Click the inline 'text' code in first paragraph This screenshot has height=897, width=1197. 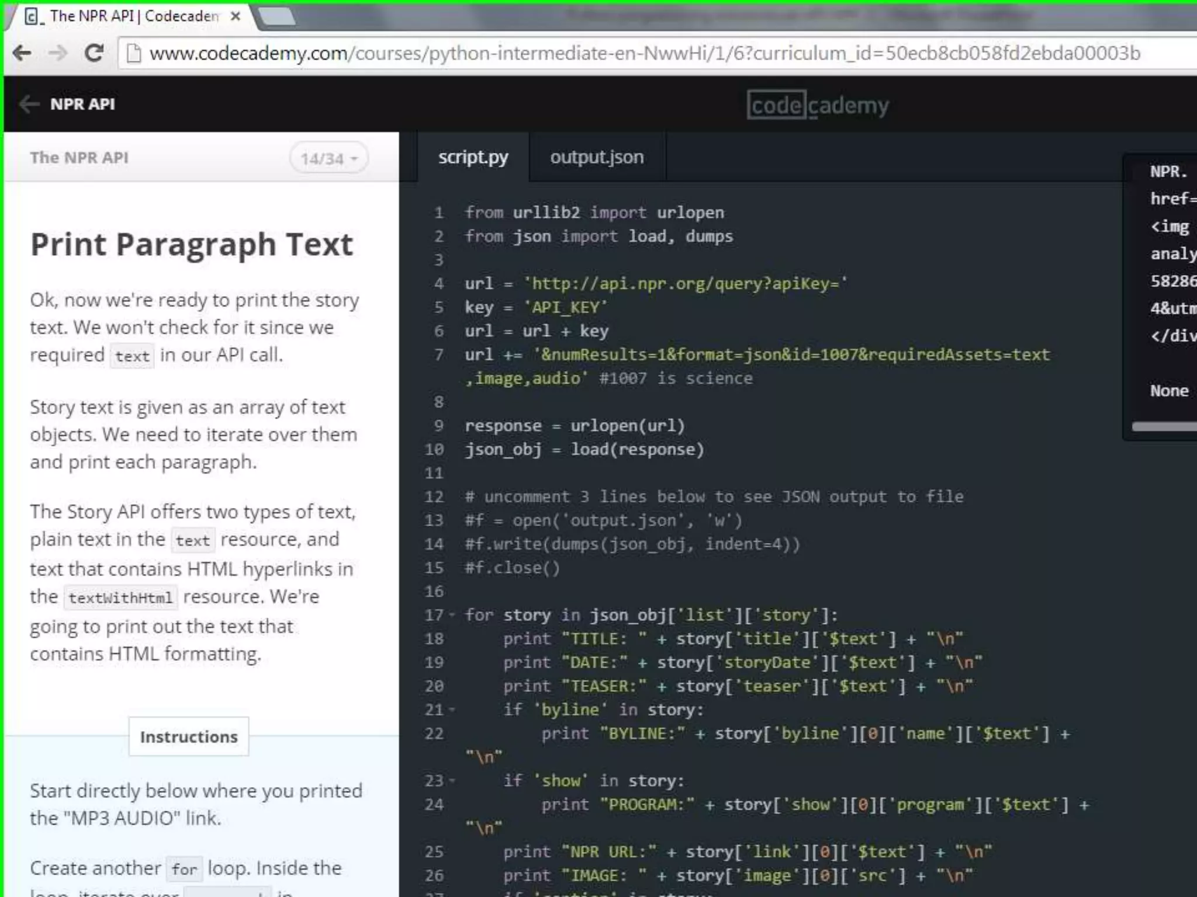(132, 356)
